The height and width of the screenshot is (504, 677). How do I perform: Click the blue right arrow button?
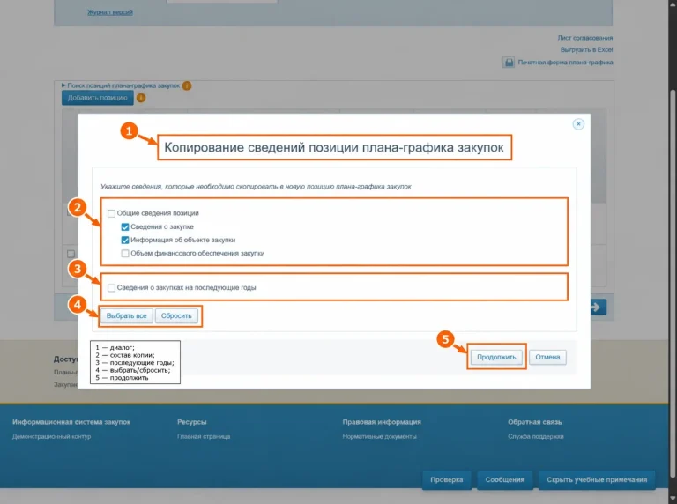pos(598,308)
